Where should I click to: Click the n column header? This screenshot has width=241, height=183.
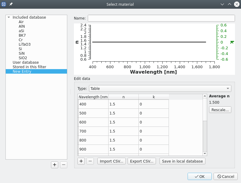(x=124, y=97)
